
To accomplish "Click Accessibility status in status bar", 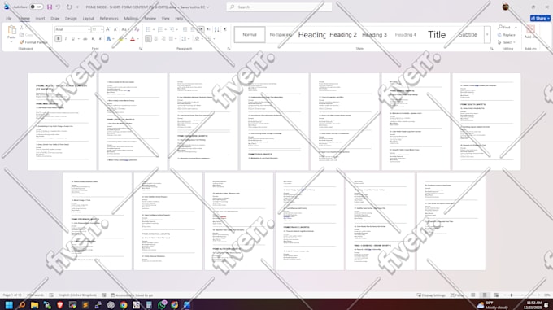I will click(x=132, y=295).
